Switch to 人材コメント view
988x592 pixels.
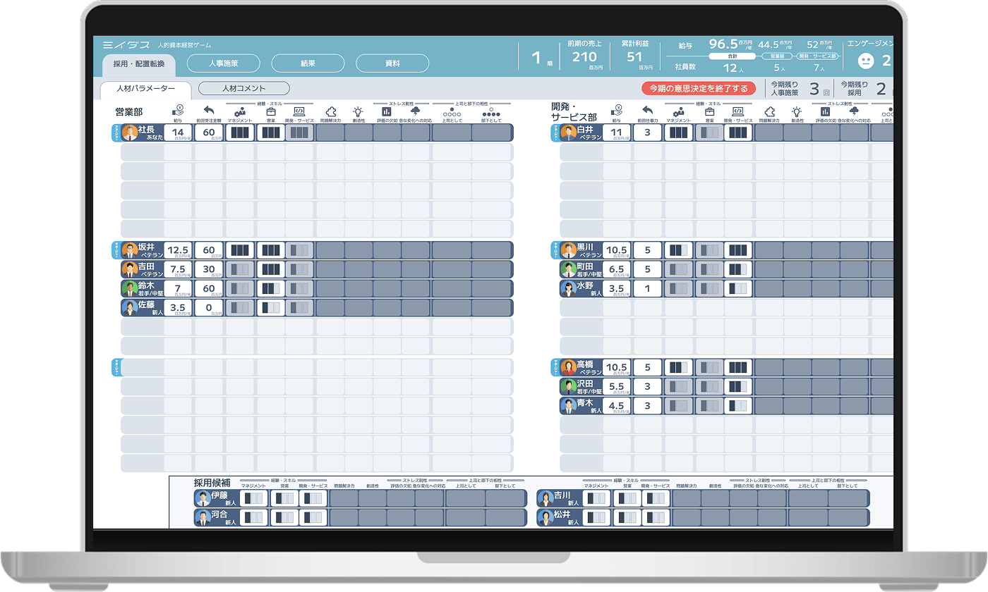pos(243,88)
